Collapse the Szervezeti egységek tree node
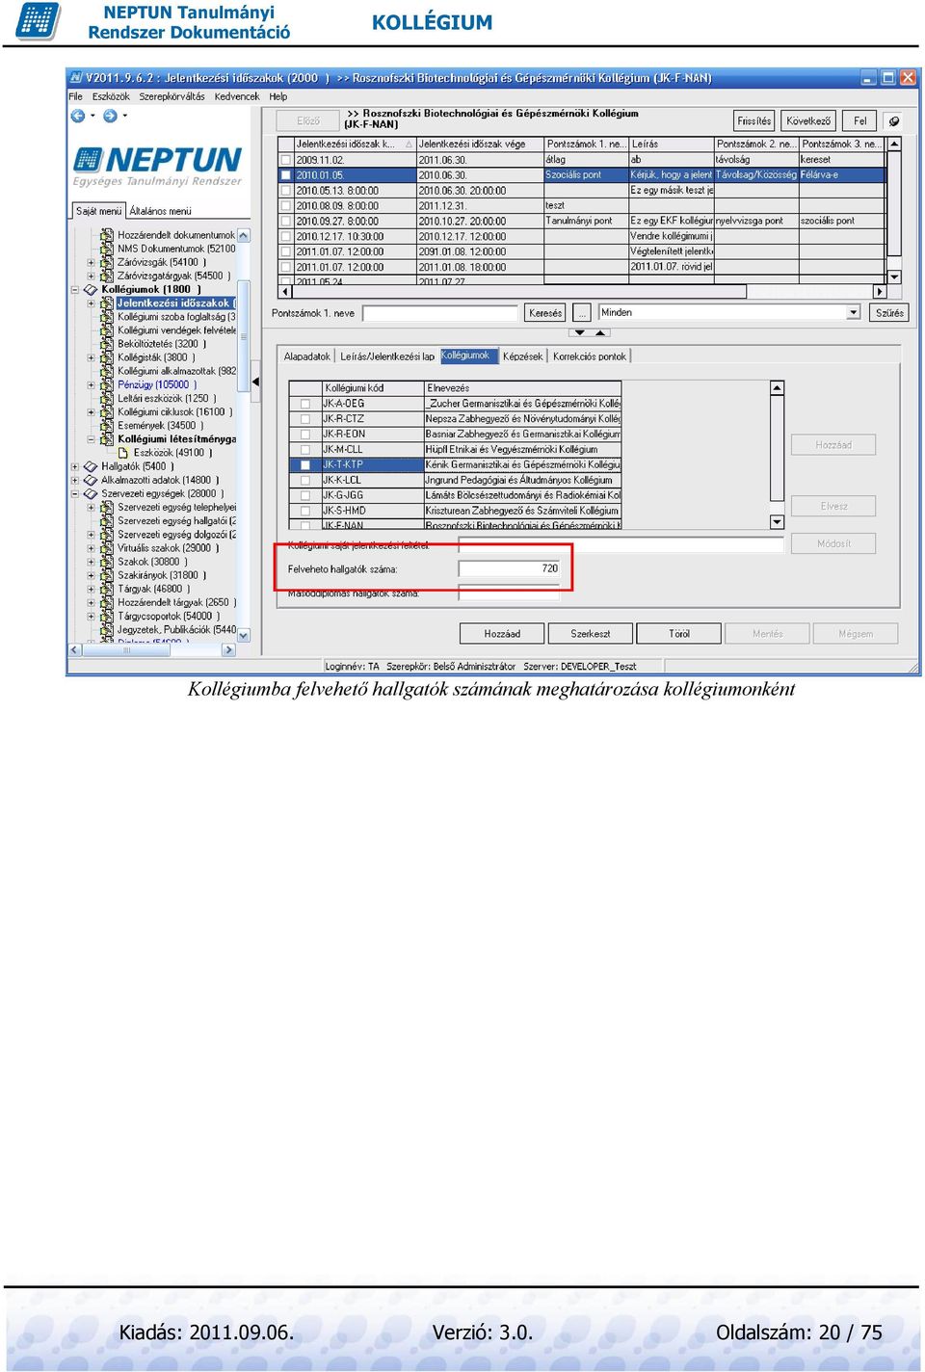Image resolution: width=925 pixels, height=1372 pixels. click(75, 493)
